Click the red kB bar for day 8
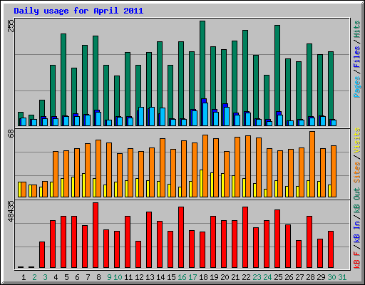 [x=96, y=235]
